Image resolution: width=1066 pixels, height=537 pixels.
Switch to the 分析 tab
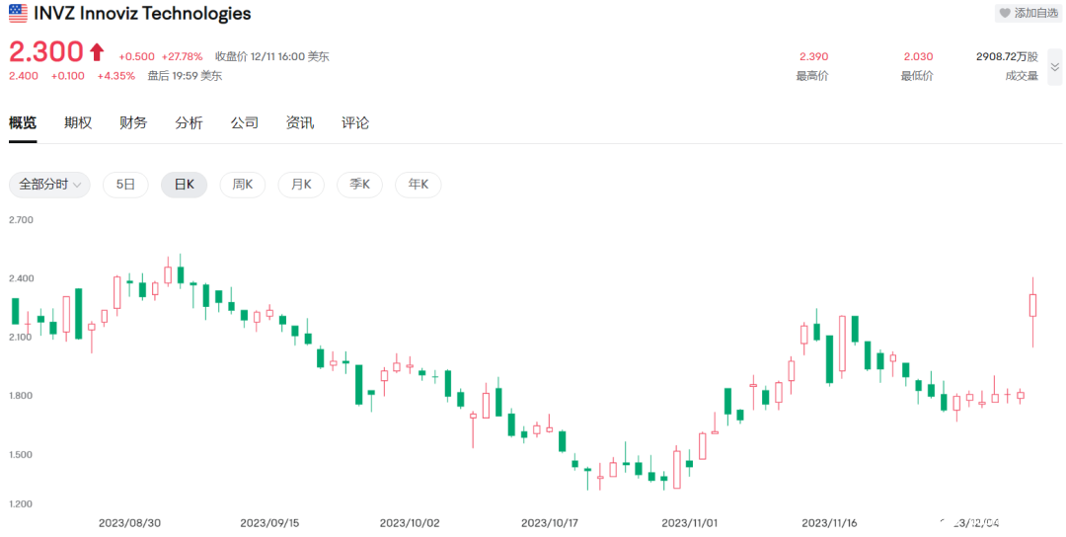[189, 122]
